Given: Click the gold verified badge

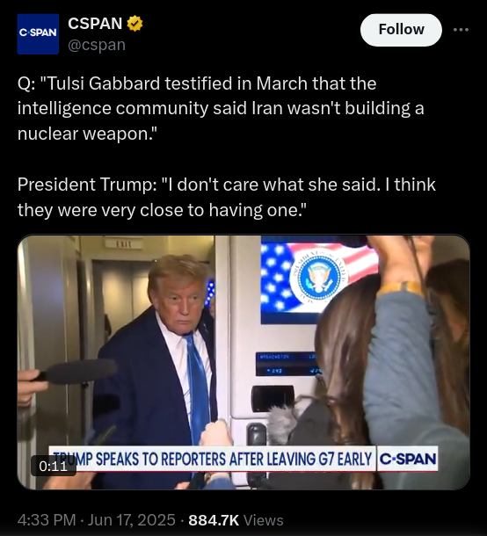Looking at the screenshot, I should click(134, 24).
